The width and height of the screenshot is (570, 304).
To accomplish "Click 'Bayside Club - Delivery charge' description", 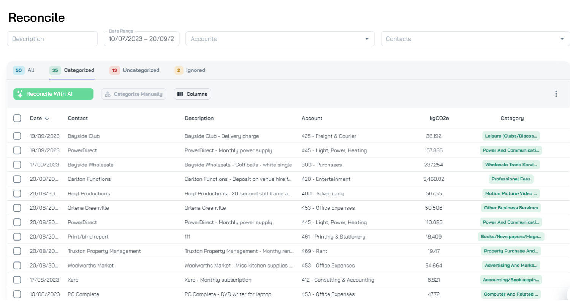I will [x=222, y=136].
